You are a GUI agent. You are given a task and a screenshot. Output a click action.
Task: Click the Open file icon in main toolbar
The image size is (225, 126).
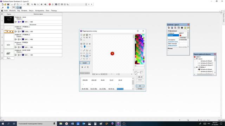[x=5, y=5]
